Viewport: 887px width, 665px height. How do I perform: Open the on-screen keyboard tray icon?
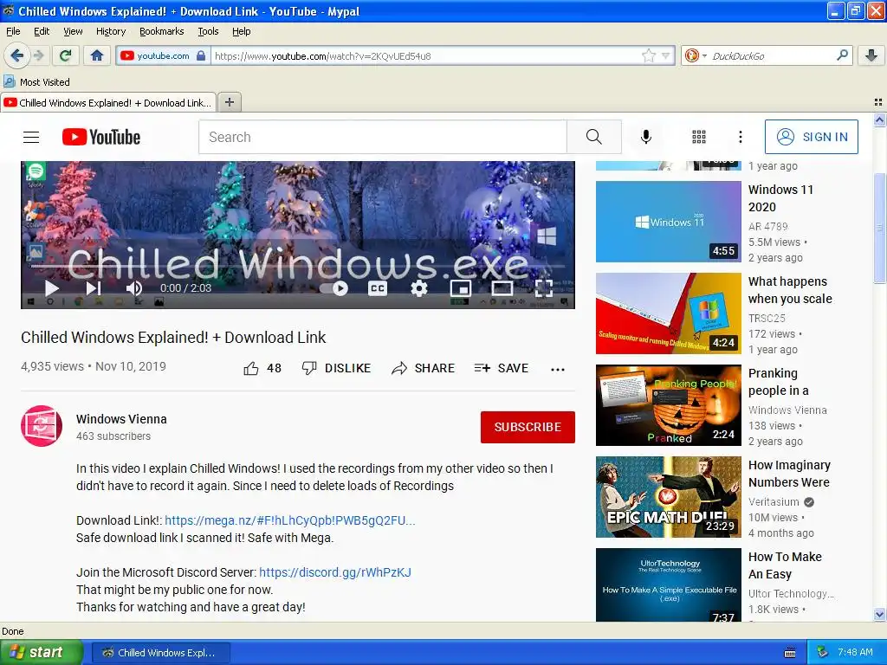point(790,653)
